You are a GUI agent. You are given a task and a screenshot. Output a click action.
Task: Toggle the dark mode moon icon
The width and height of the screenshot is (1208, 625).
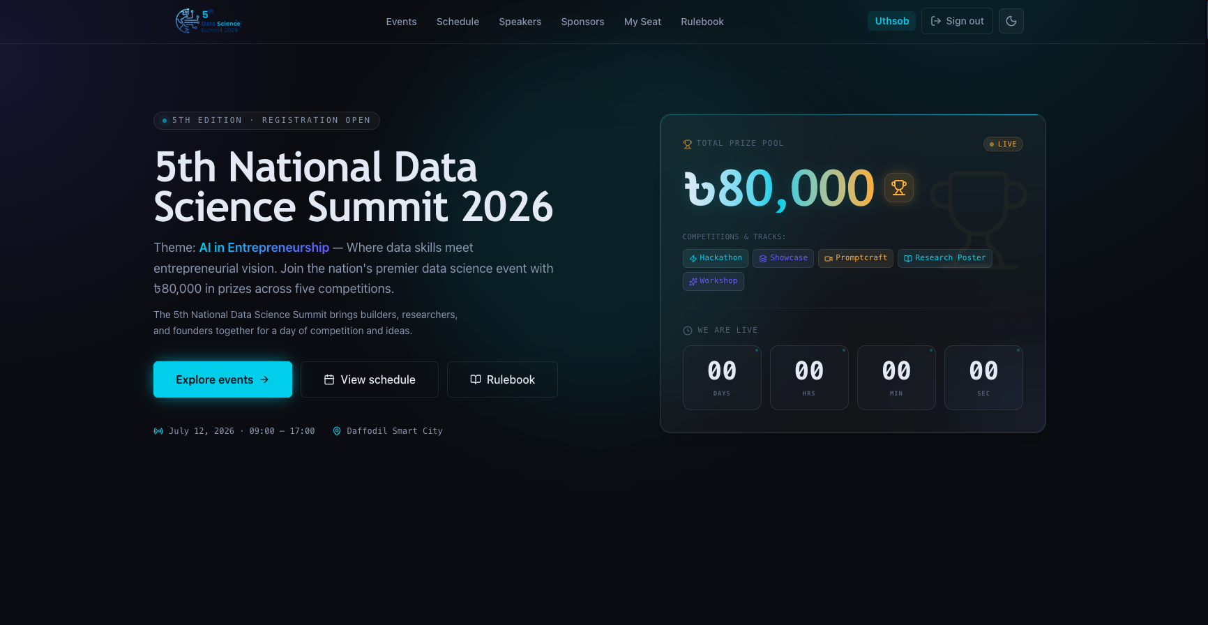(1011, 21)
